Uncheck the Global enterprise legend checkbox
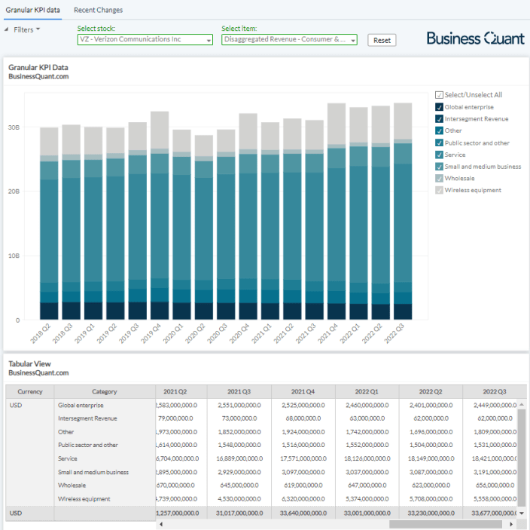Viewport: 530px width, 530px height. (440, 107)
